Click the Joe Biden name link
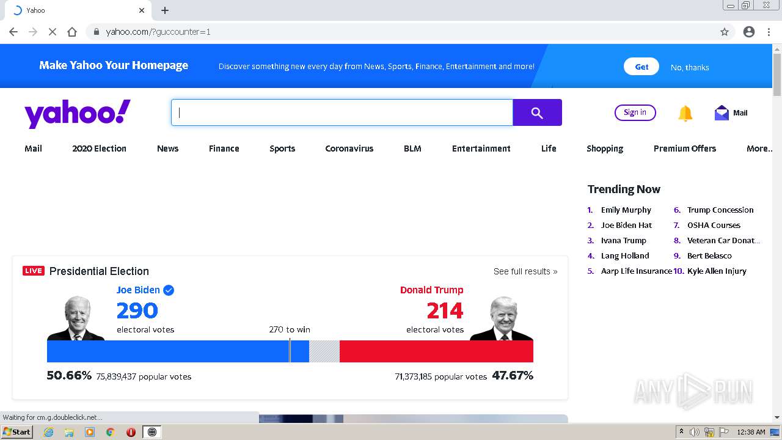Viewport: 782px width, 440px height. (138, 290)
